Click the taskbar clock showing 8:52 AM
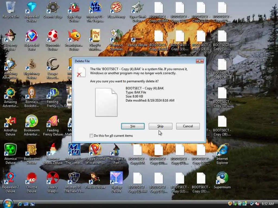The height and width of the screenshot is (208, 278). 267,204
